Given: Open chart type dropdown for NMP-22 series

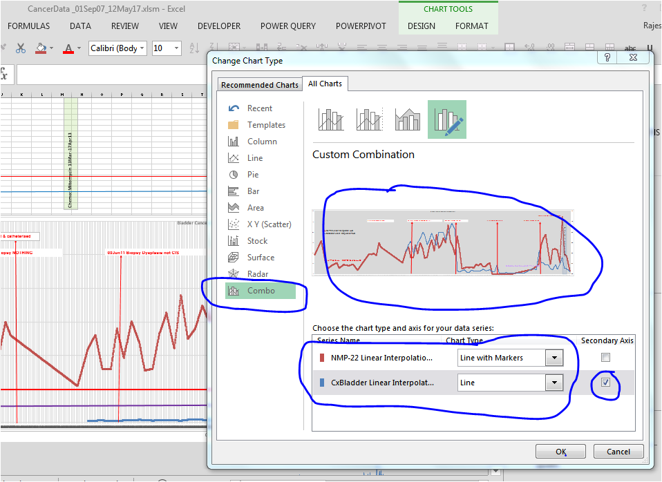Looking at the screenshot, I should click(554, 358).
